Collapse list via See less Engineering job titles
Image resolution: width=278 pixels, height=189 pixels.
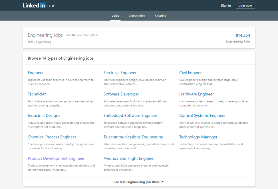coord(139,182)
